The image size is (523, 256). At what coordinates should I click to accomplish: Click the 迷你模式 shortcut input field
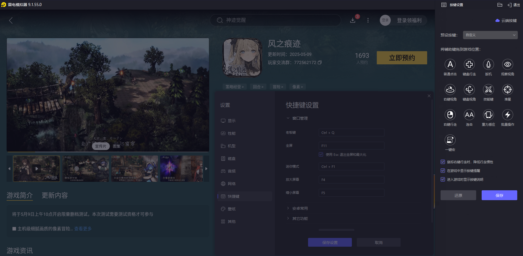pyautogui.click(x=351, y=166)
